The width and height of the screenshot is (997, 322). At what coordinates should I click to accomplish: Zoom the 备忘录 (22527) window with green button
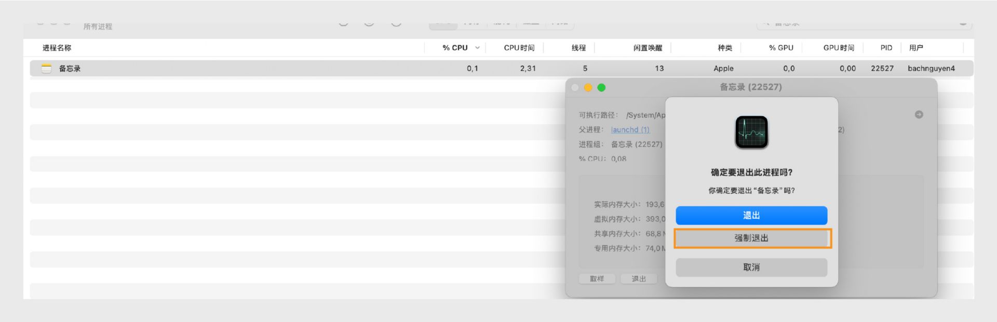tap(601, 88)
